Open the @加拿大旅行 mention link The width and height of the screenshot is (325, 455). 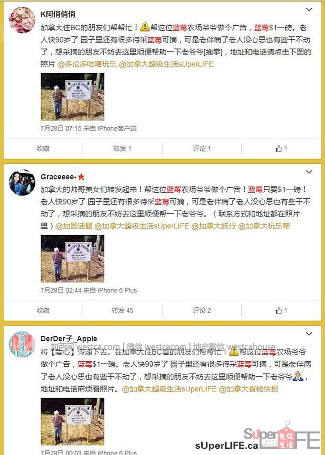(x=213, y=226)
